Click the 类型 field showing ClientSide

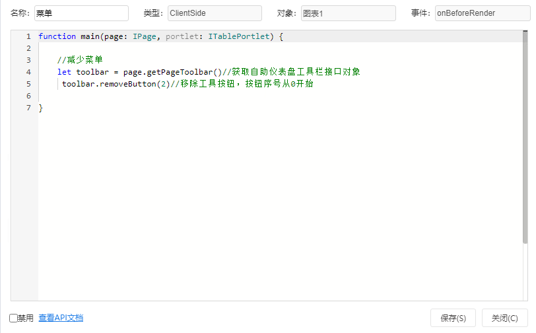pos(215,13)
